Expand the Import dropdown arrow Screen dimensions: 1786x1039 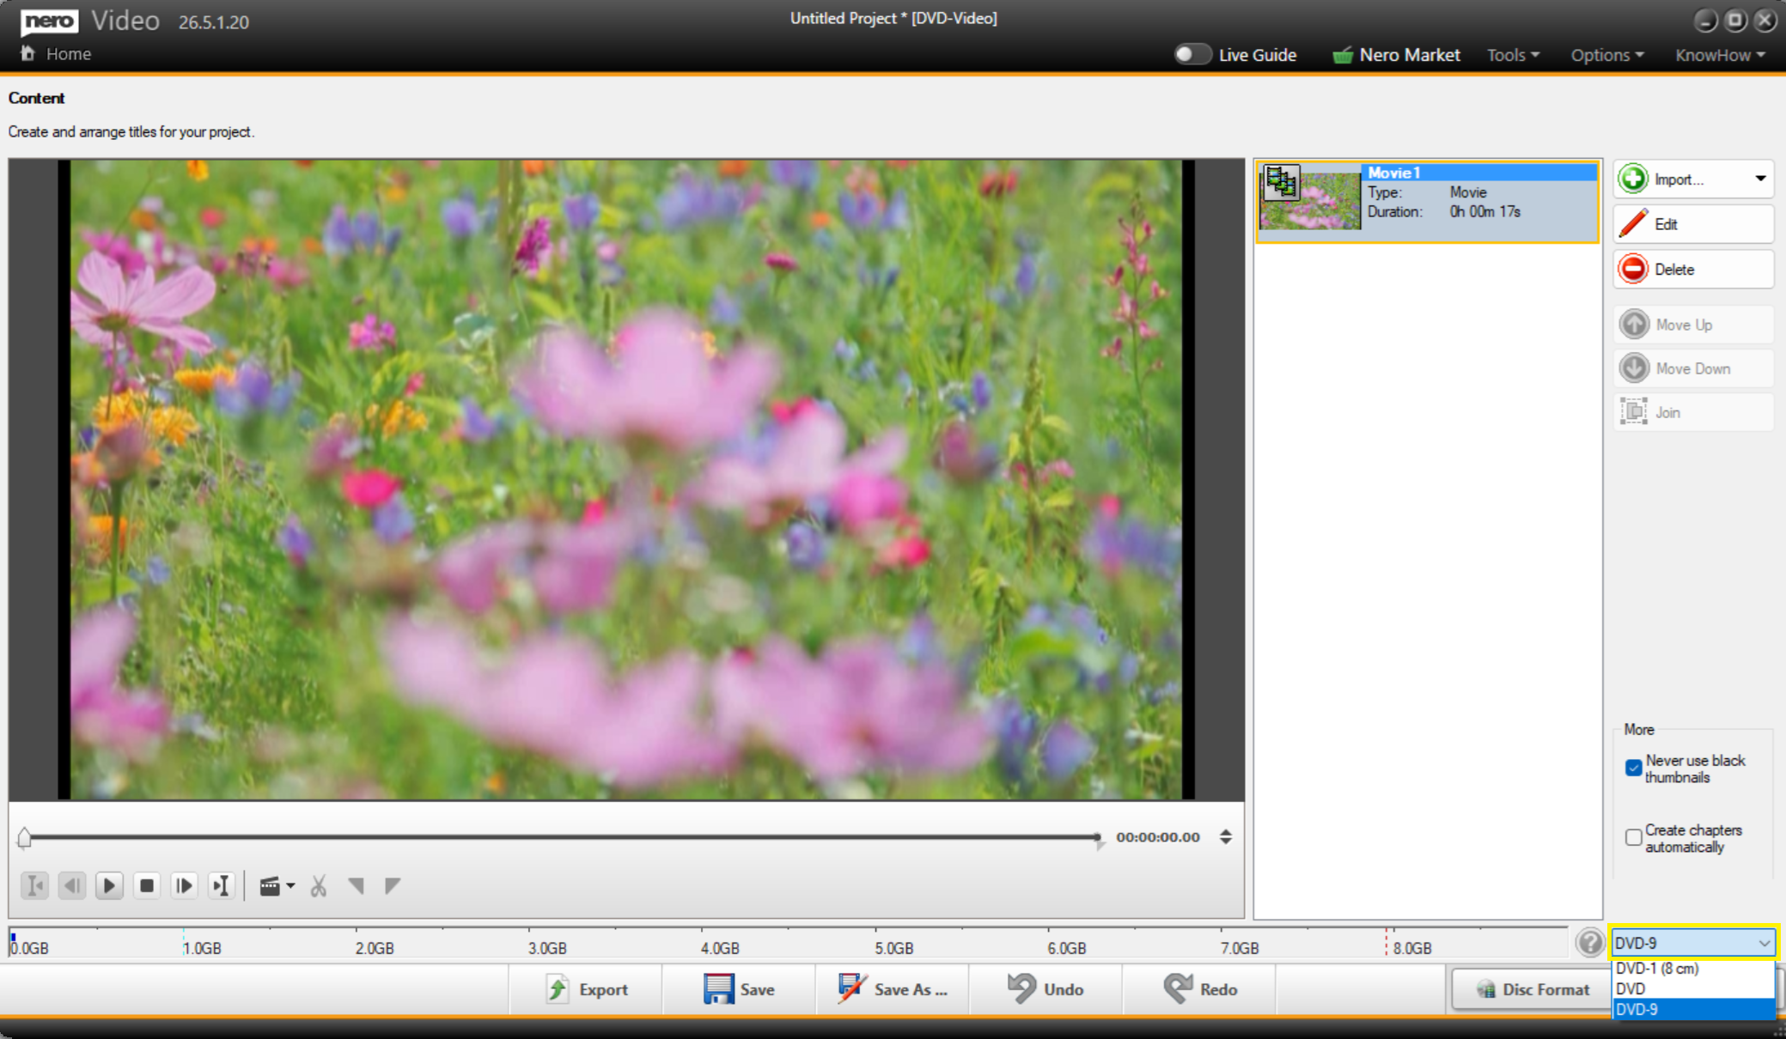click(x=1759, y=179)
